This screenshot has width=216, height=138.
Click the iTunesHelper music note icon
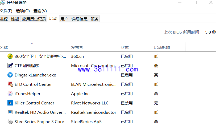point(10,94)
